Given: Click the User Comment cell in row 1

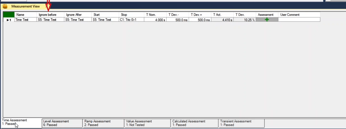Looking at the screenshot, I should click(299, 20).
